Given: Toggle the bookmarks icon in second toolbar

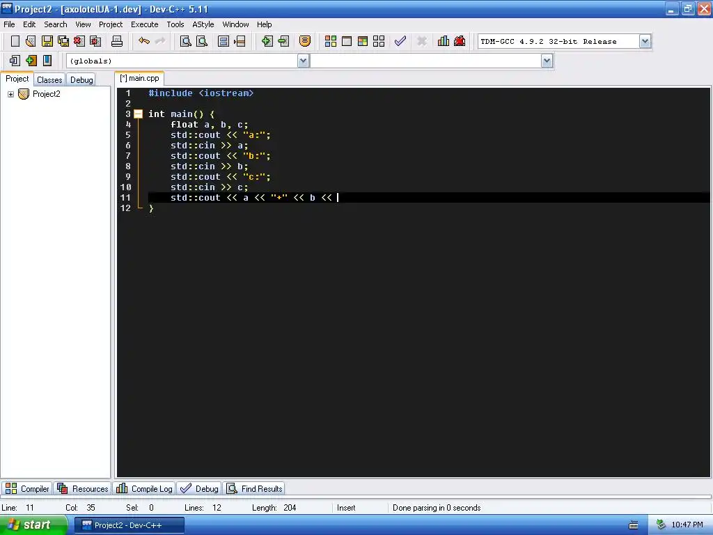Looking at the screenshot, I should tap(47, 61).
